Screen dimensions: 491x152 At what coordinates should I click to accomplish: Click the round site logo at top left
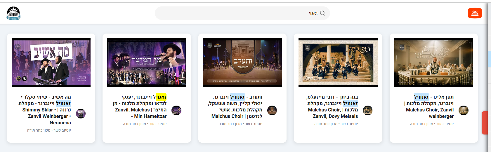13,13
